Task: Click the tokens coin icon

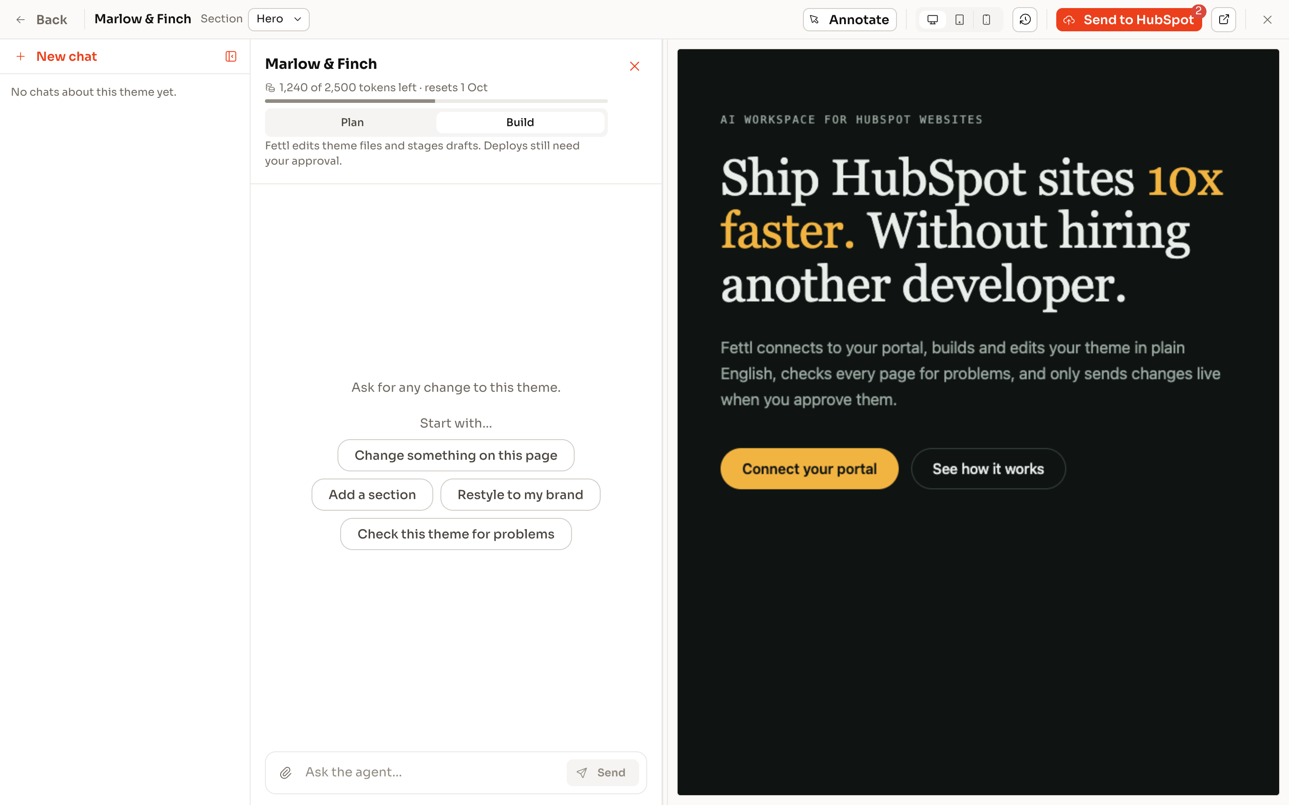Action: coord(271,87)
